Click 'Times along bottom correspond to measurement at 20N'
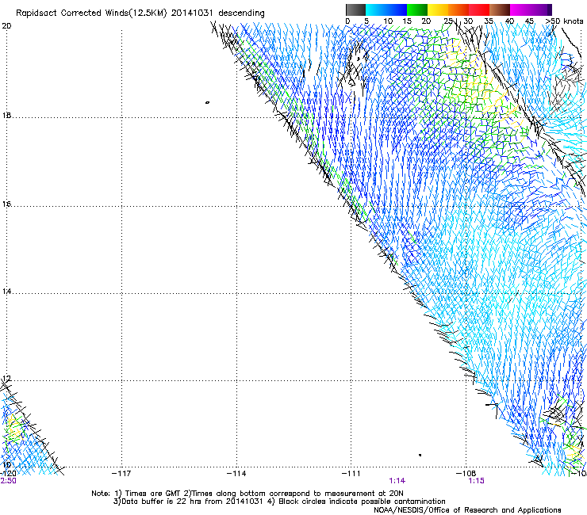The width and height of the screenshot is (587, 515). [297, 494]
